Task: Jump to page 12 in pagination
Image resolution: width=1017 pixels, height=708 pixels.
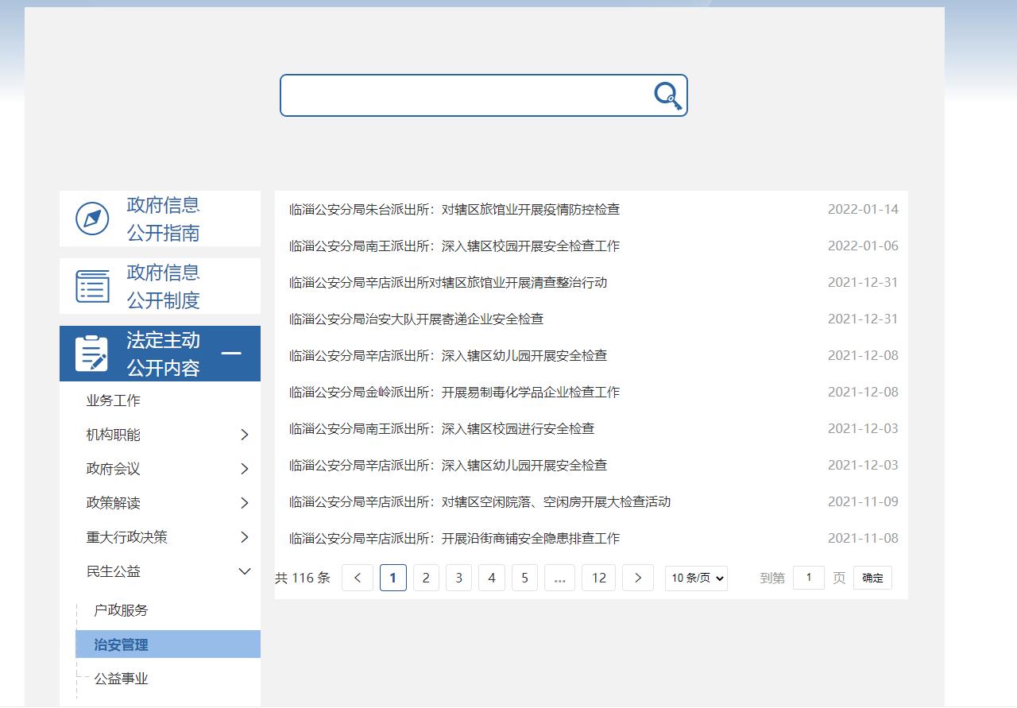Action: point(599,578)
